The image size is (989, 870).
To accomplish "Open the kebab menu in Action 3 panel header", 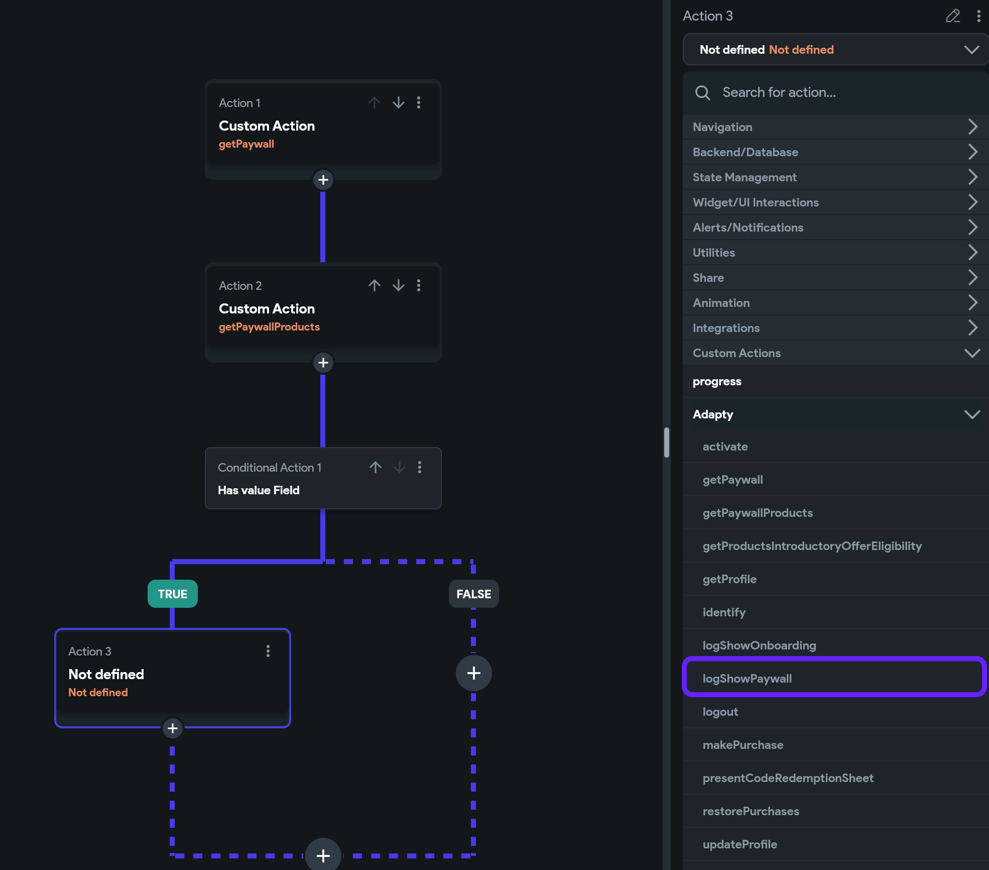I will pyautogui.click(x=978, y=17).
